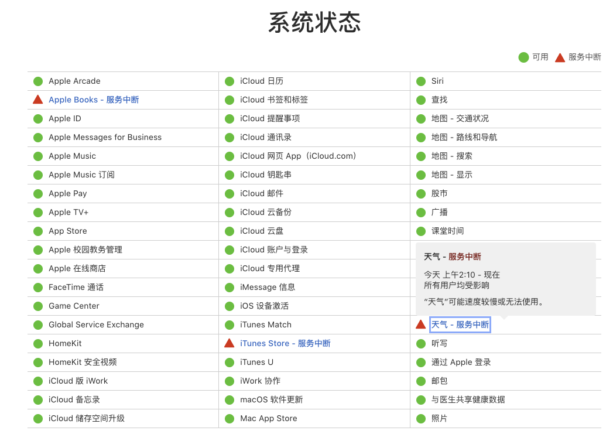The height and width of the screenshot is (434, 613).
Task: Select the iTunes U entry
Action: pos(257,362)
